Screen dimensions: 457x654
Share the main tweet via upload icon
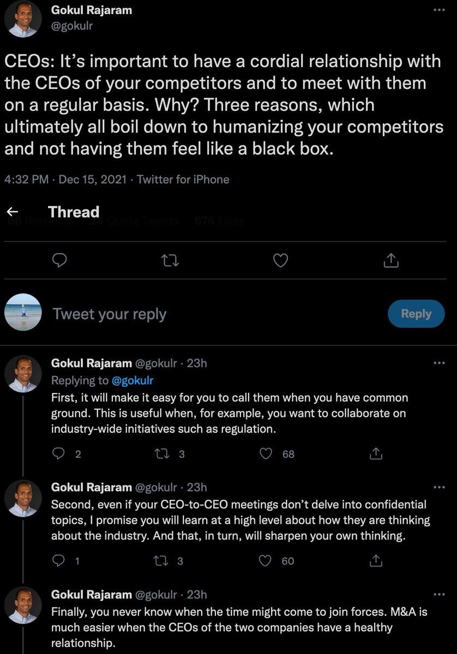click(390, 261)
